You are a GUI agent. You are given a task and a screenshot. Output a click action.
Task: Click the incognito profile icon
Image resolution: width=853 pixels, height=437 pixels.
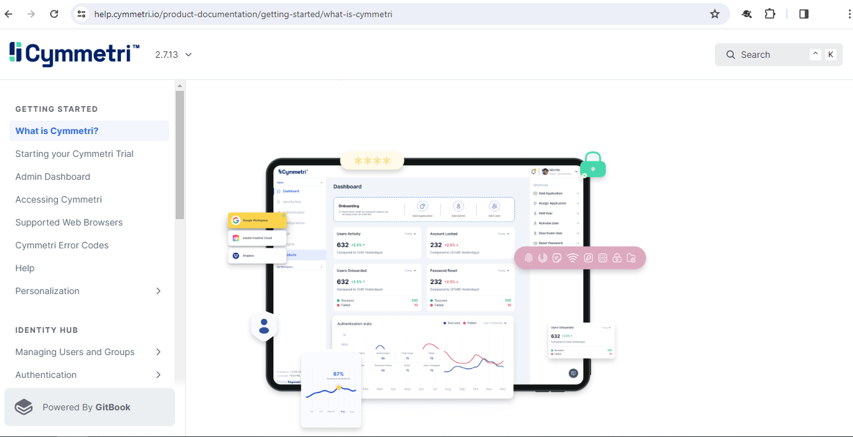(747, 14)
